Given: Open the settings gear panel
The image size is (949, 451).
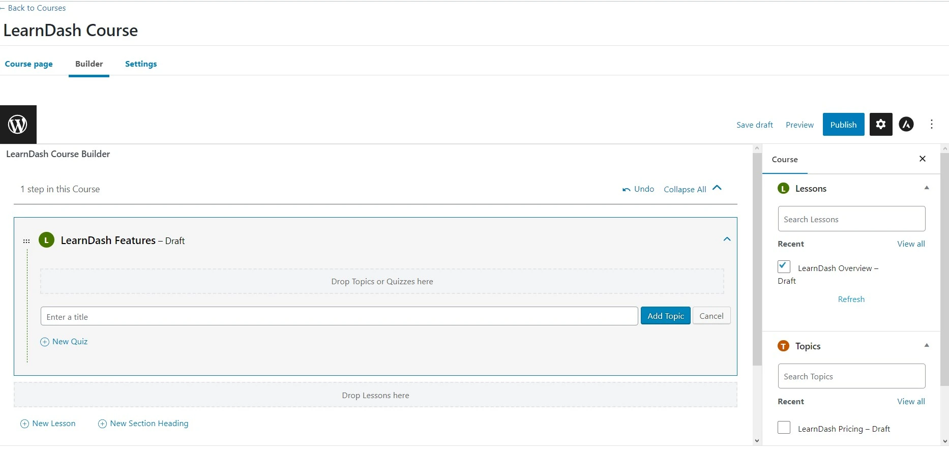Looking at the screenshot, I should [x=881, y=125].
